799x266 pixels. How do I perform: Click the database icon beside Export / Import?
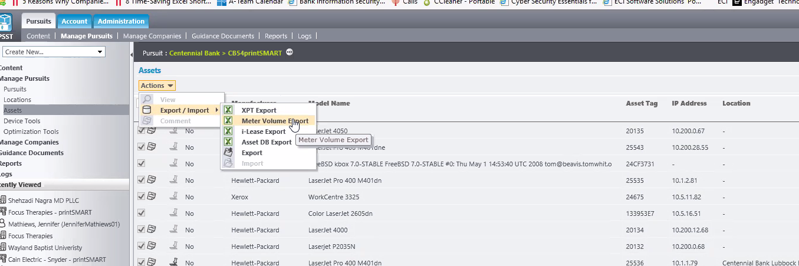point(147,110)
